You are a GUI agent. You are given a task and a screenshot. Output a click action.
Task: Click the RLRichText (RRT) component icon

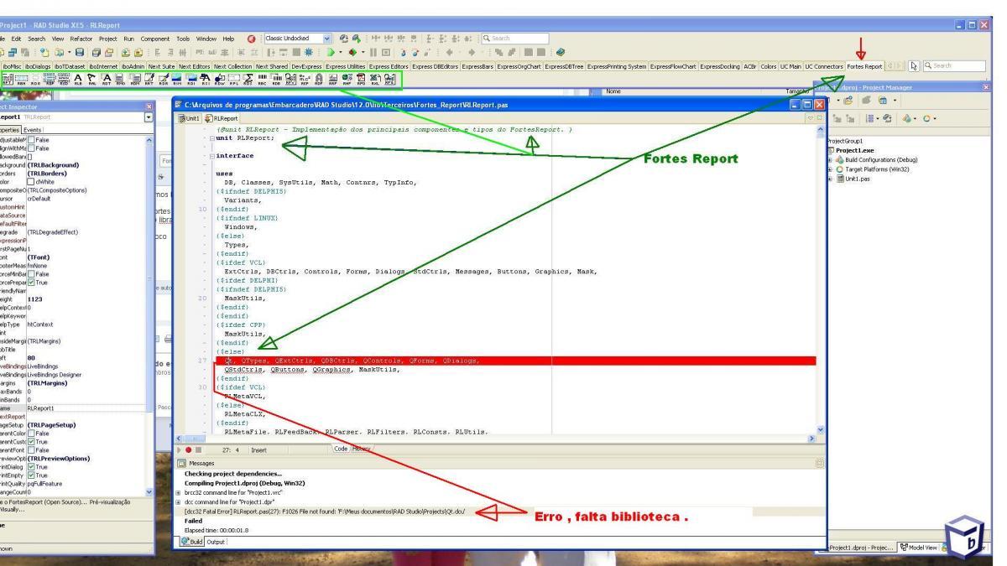click(149, 79)
